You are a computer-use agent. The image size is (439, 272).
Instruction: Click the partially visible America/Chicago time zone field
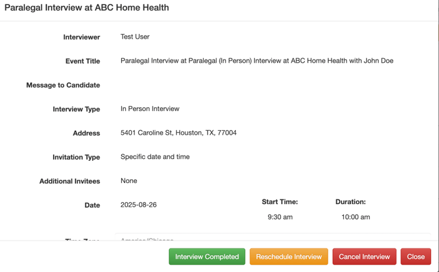(147, 239)
